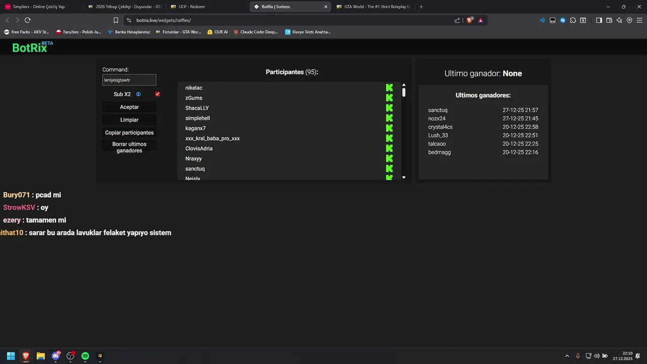The height and width of the screenshot is (364, 647).
Task: Click the participants list scrollbar thumb
Action: [x=404, y=92]
